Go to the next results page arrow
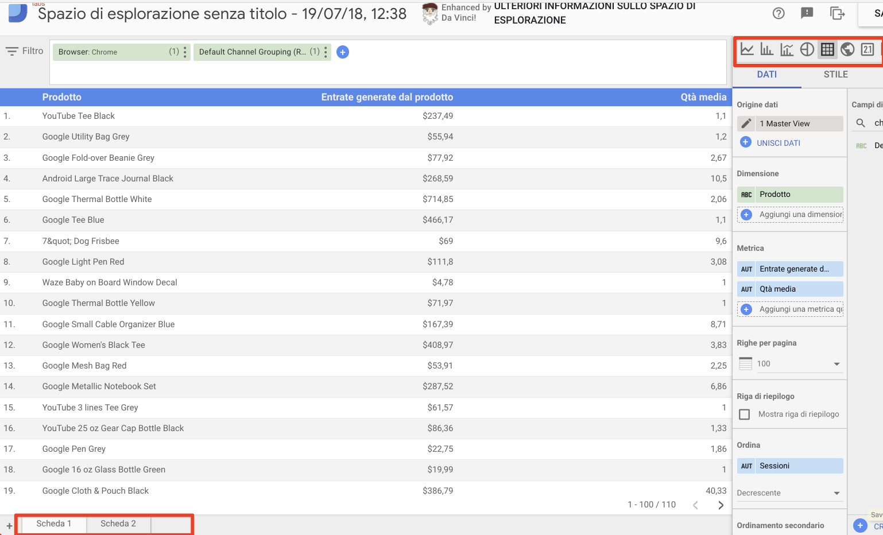This screenshot has height=535, width=883. coord(721,505)
